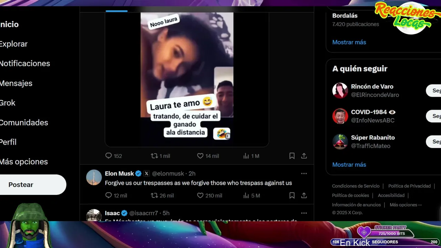Select the active feed tab indicator

tap(116, 11)
